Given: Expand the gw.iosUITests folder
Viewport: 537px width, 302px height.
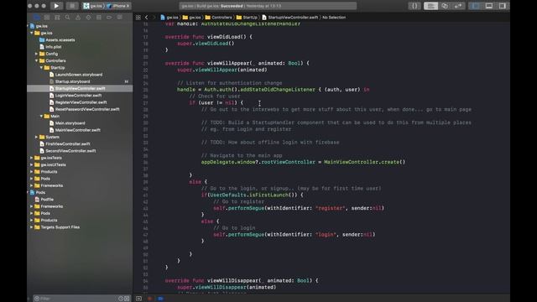Looking at the screenshot, I should 32,164.
